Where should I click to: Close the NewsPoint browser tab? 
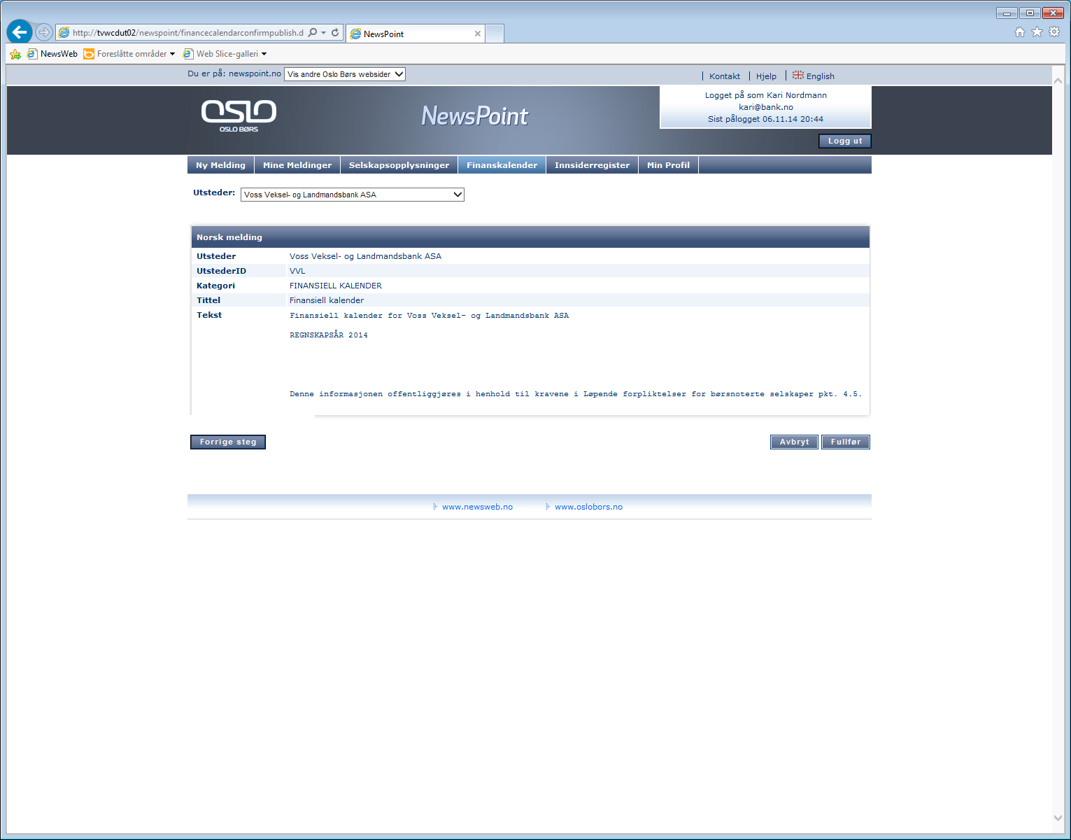coord(478,34)
